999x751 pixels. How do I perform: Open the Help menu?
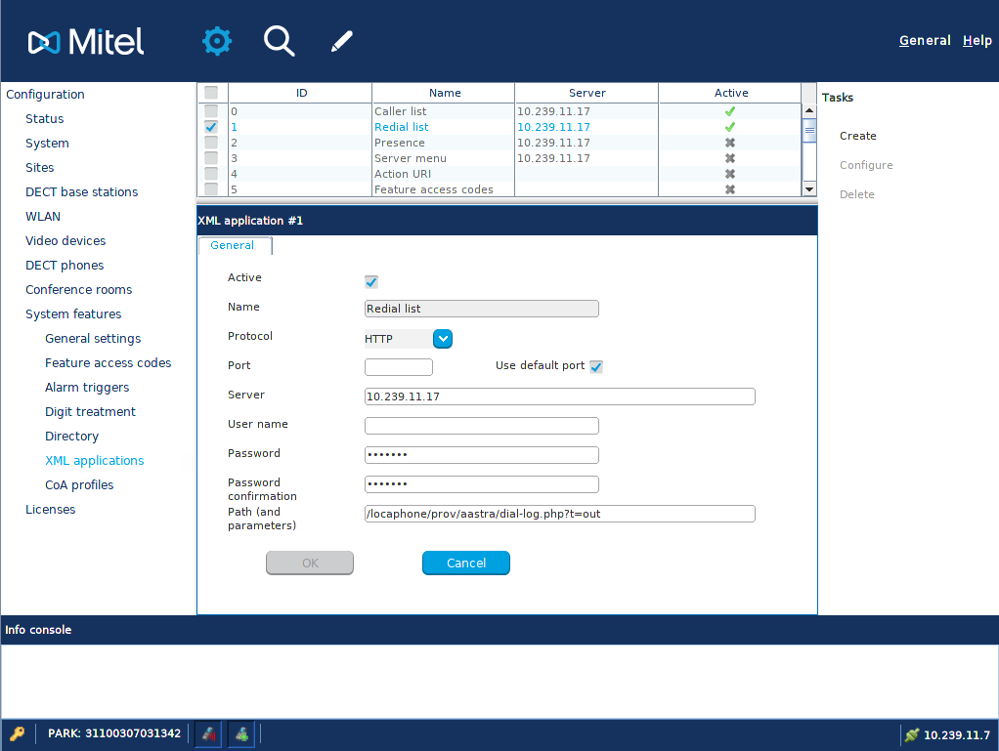tap(977, 41)
